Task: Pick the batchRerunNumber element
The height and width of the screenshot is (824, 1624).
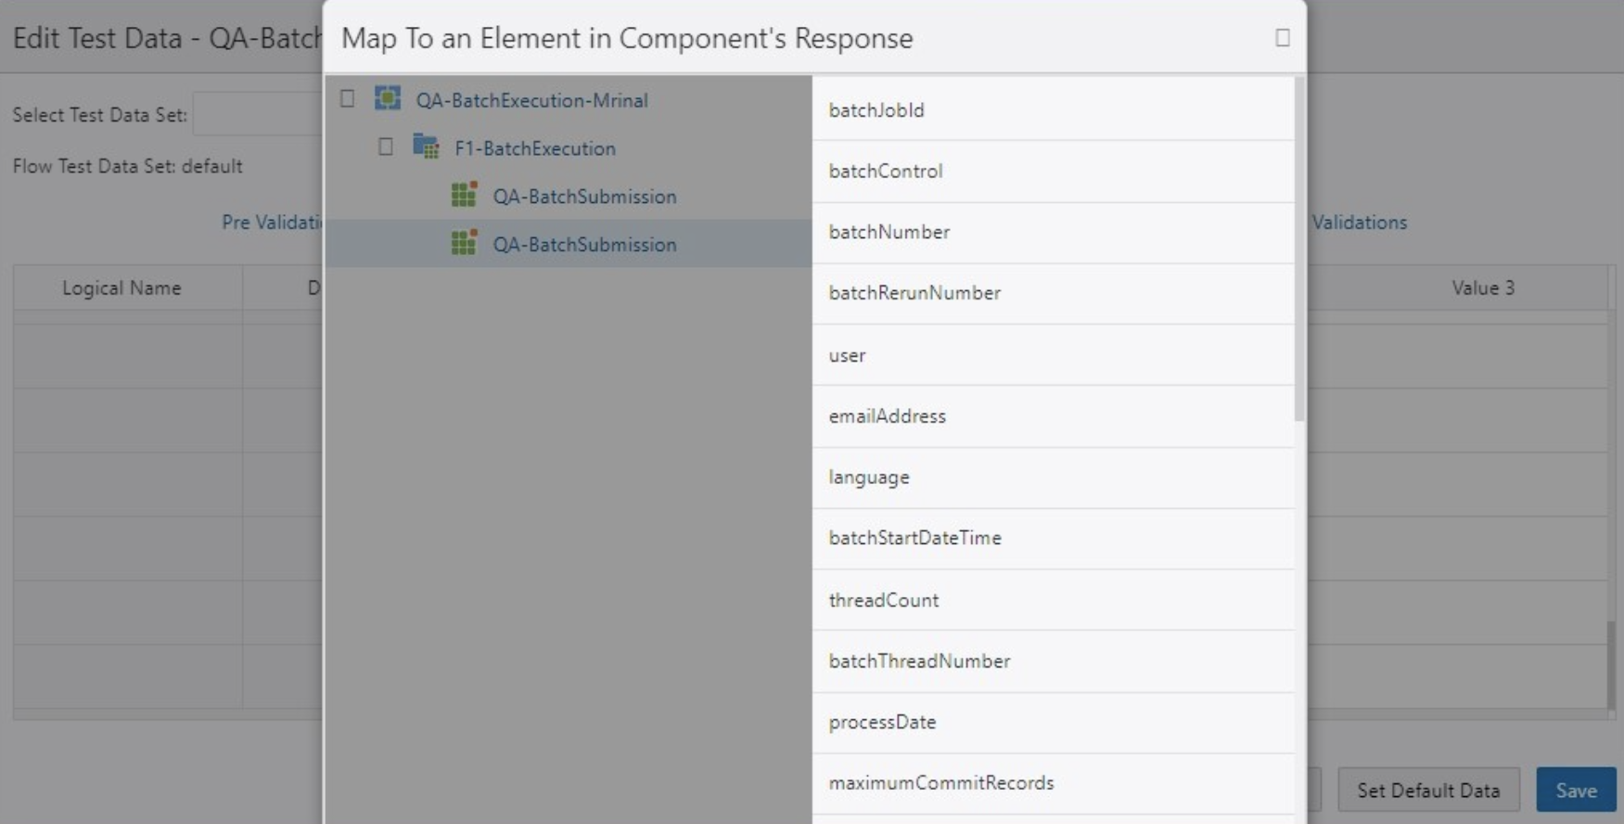Action: 914,293
